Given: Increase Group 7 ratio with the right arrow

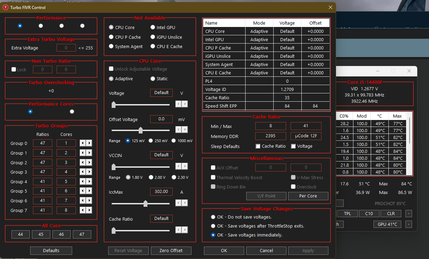Looking at the screenshot, I should pos(89,210).
